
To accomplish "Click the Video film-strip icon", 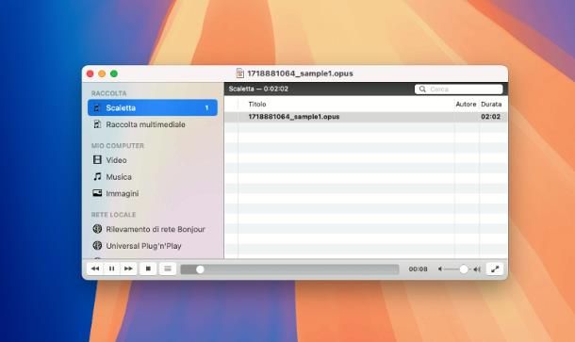I will [x=97, y=160].
